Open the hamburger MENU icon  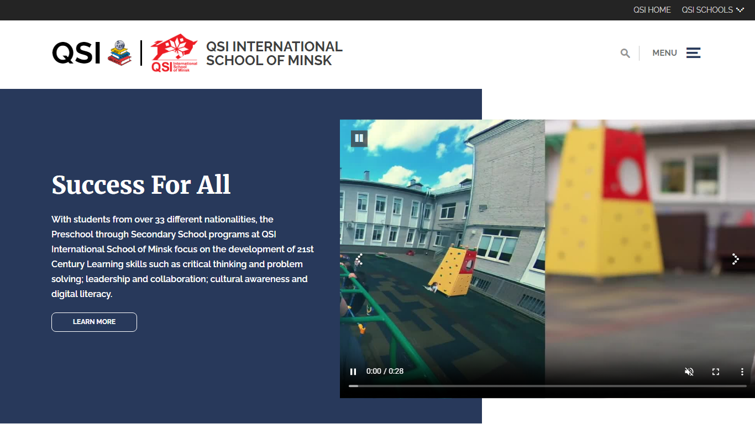click(693, 53)
